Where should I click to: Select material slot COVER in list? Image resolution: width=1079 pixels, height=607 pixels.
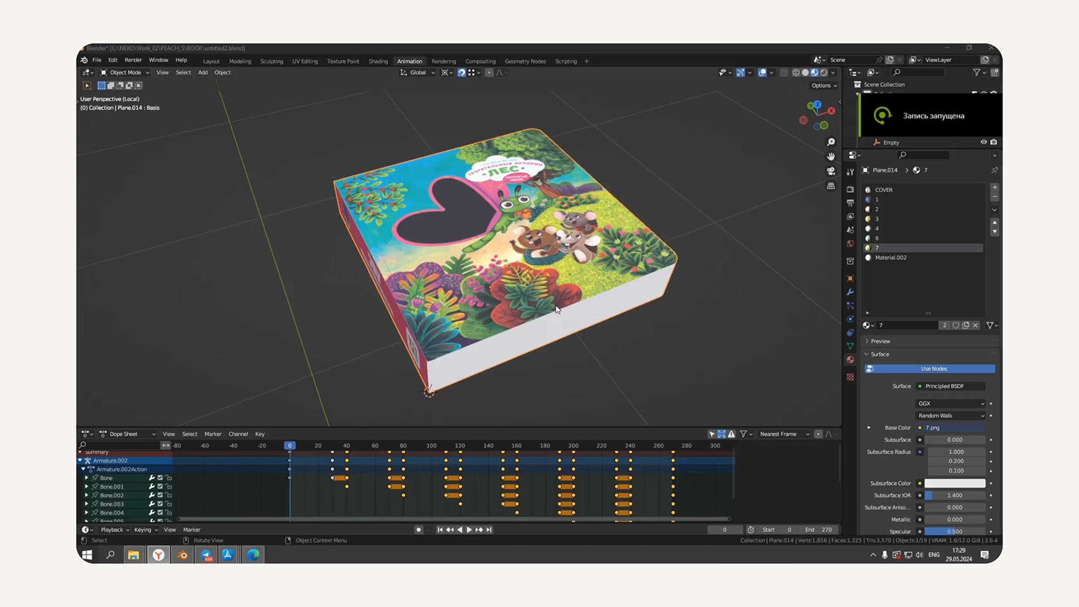click(x=884, y=190)
